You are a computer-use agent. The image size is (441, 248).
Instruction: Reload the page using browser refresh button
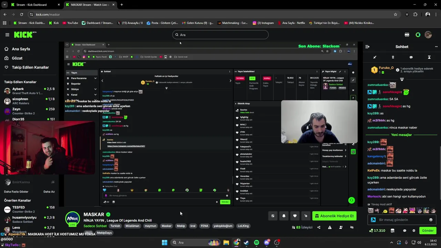pyautogui.click(x=21, y=14)
